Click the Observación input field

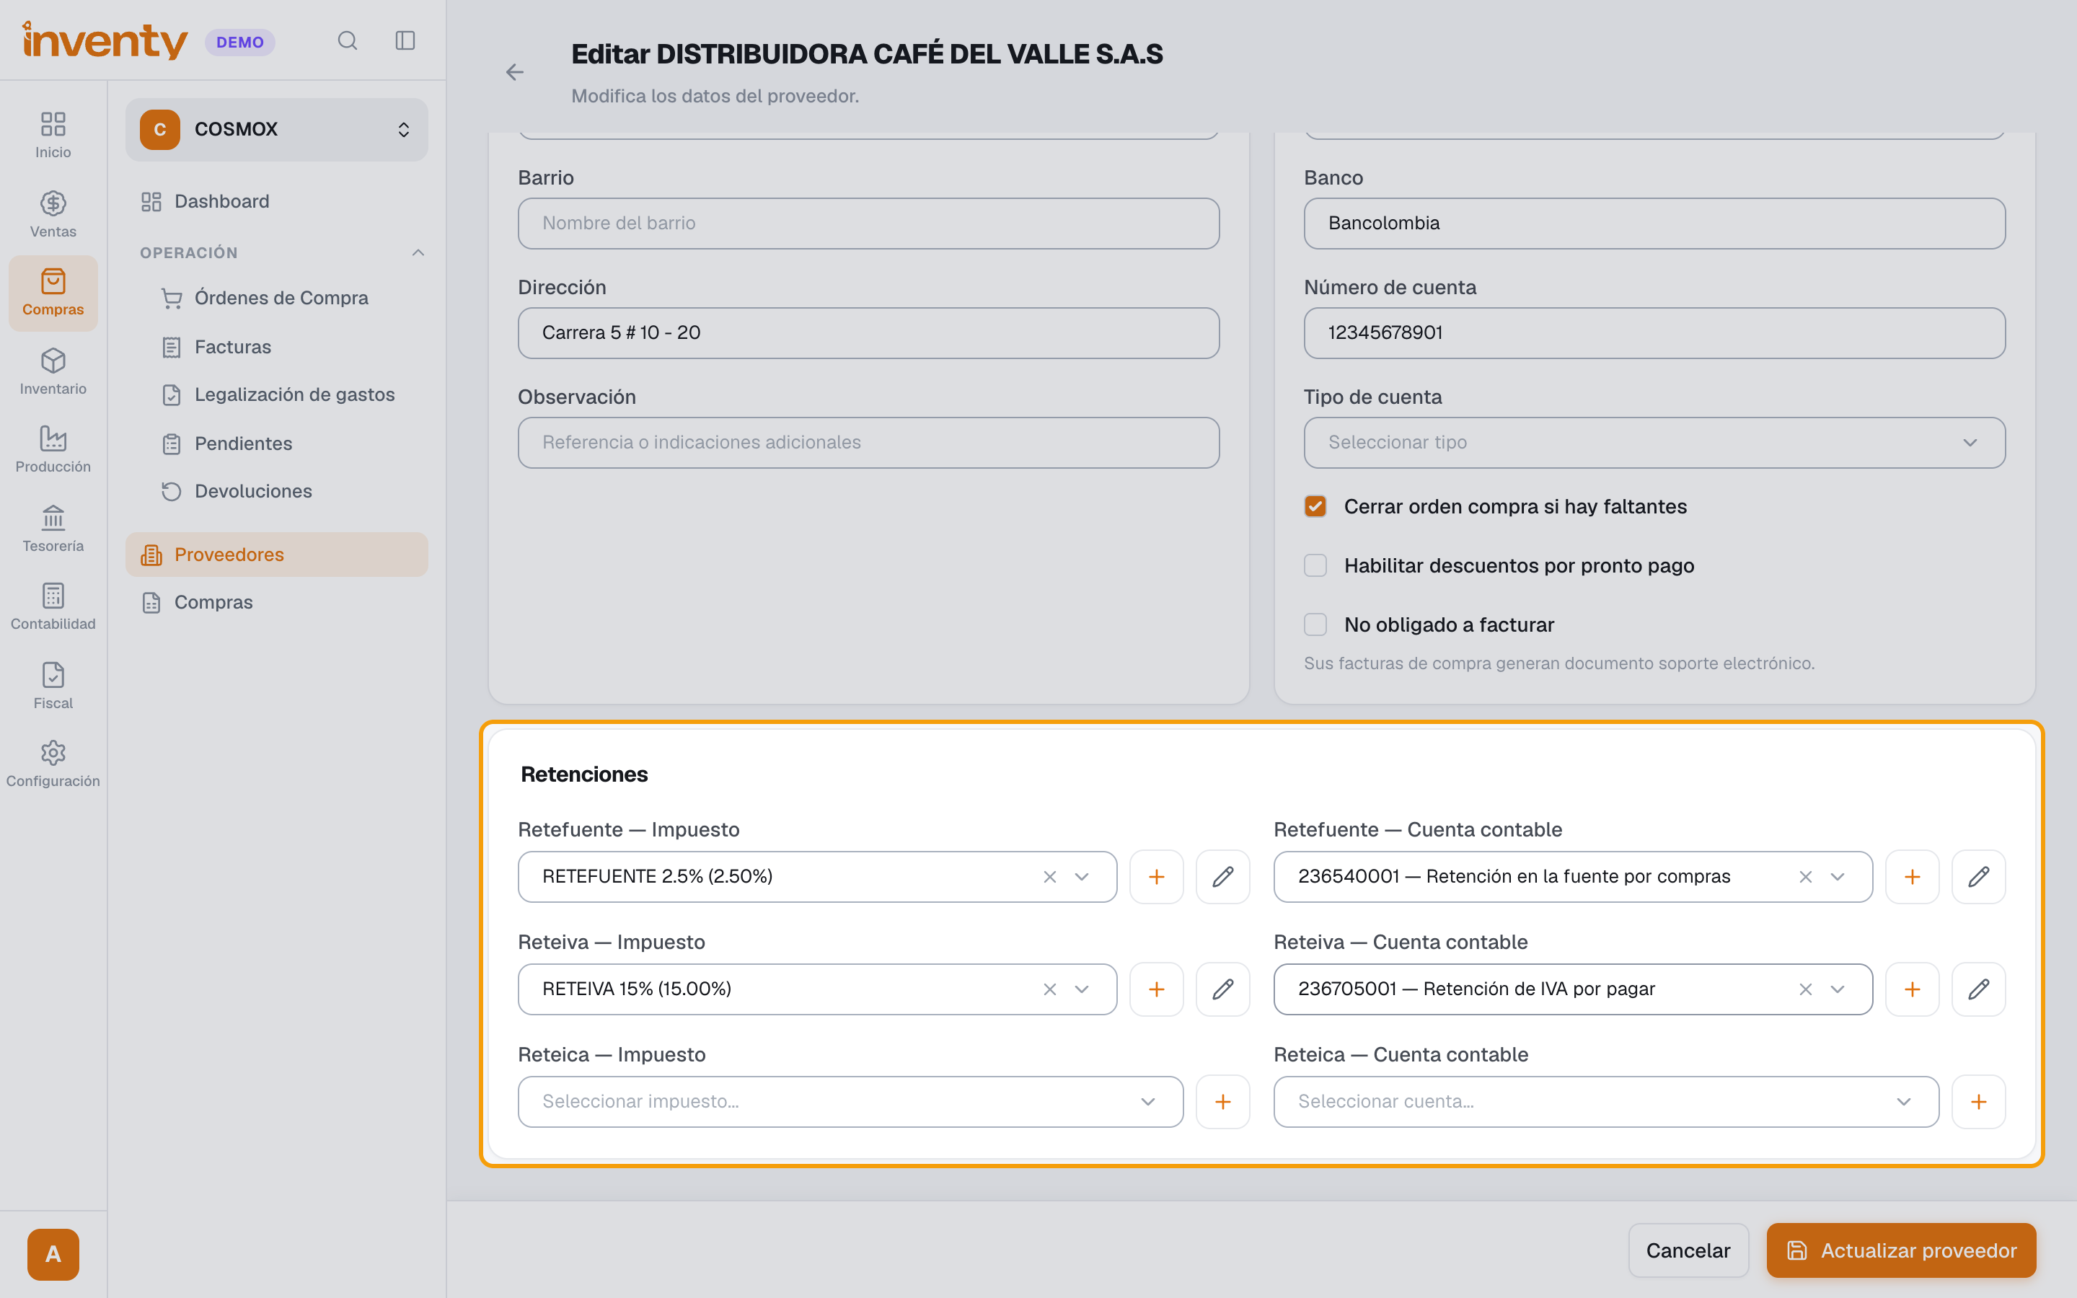coord(868,443)
